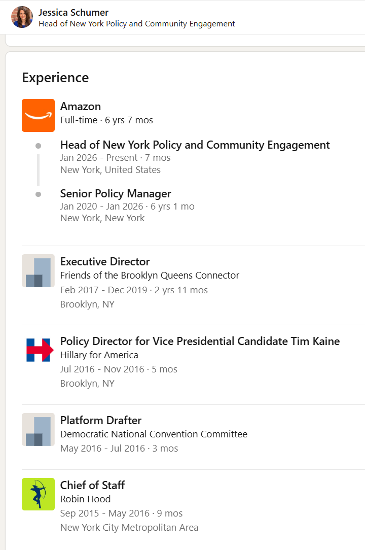Click the Robin Hood organization name
The image size is (365, 550).
(x=86, y=499)
